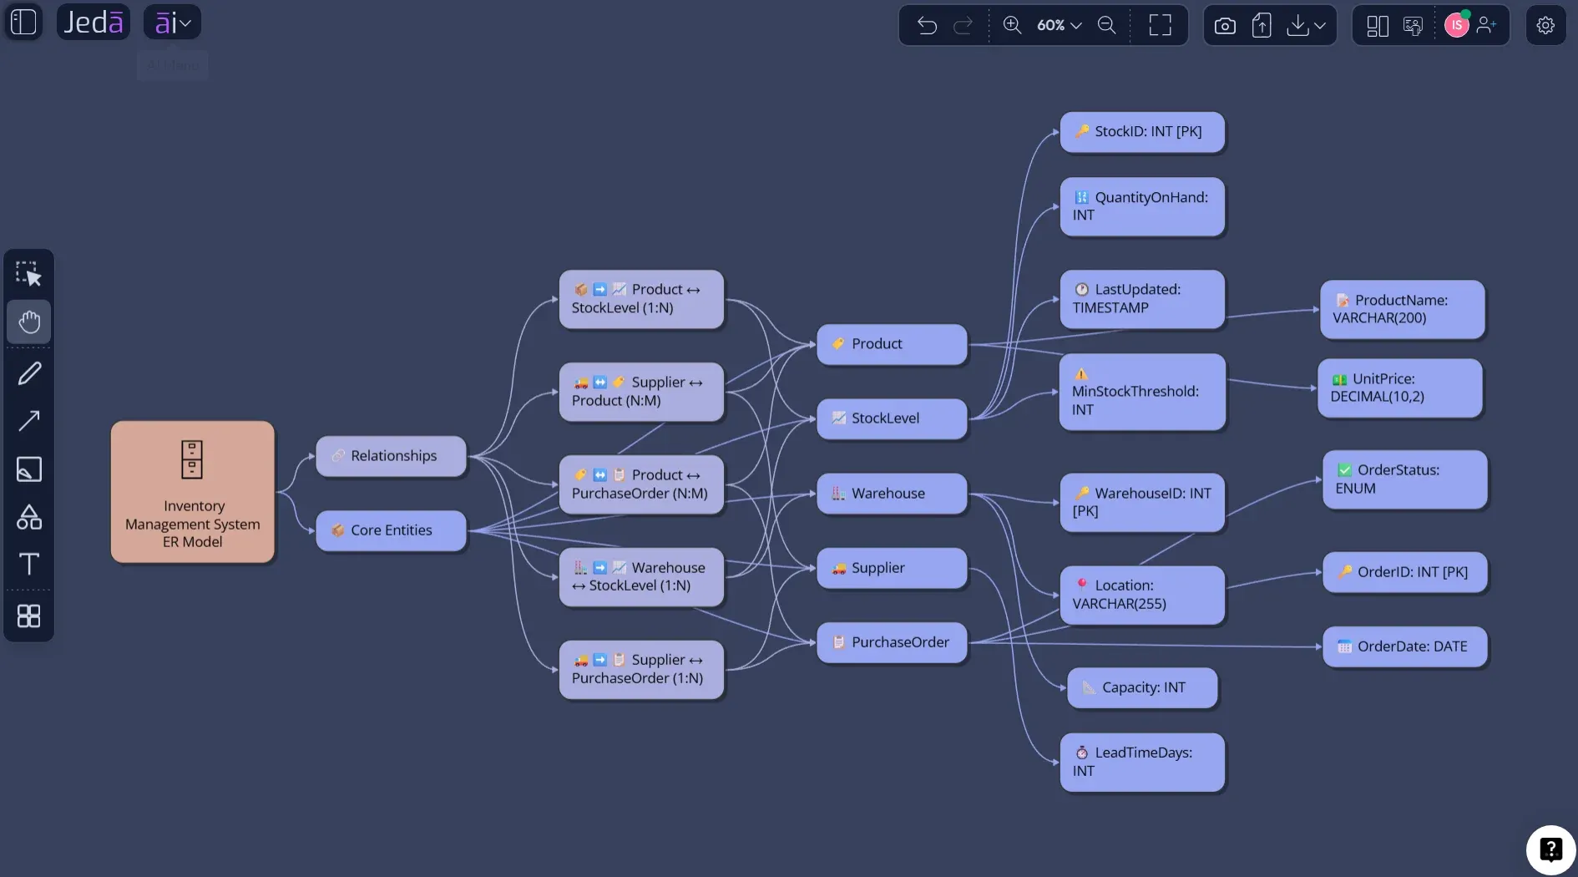1578x877 pixels.
Task: Open the Jeda home logo
Action: click(x=94, y=23)
